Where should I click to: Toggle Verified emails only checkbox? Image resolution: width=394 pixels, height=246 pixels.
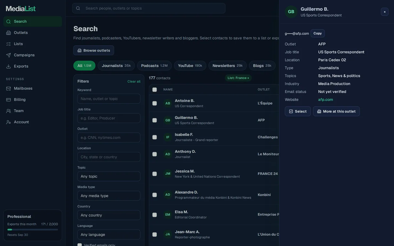tap(80, 245)
